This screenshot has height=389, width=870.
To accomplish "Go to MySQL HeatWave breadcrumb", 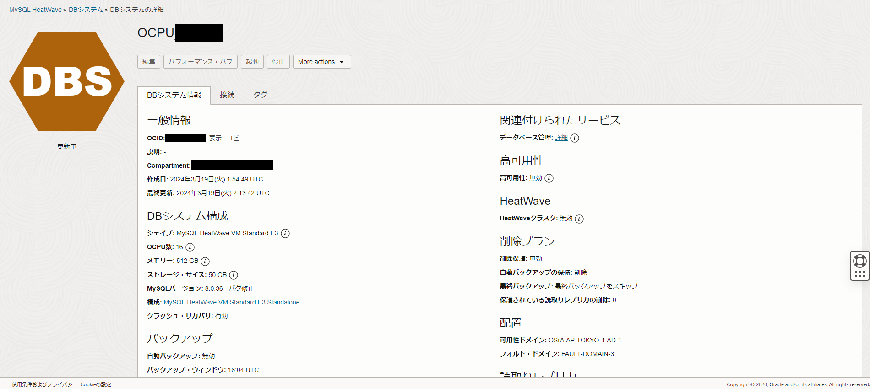I will (35, 10).
